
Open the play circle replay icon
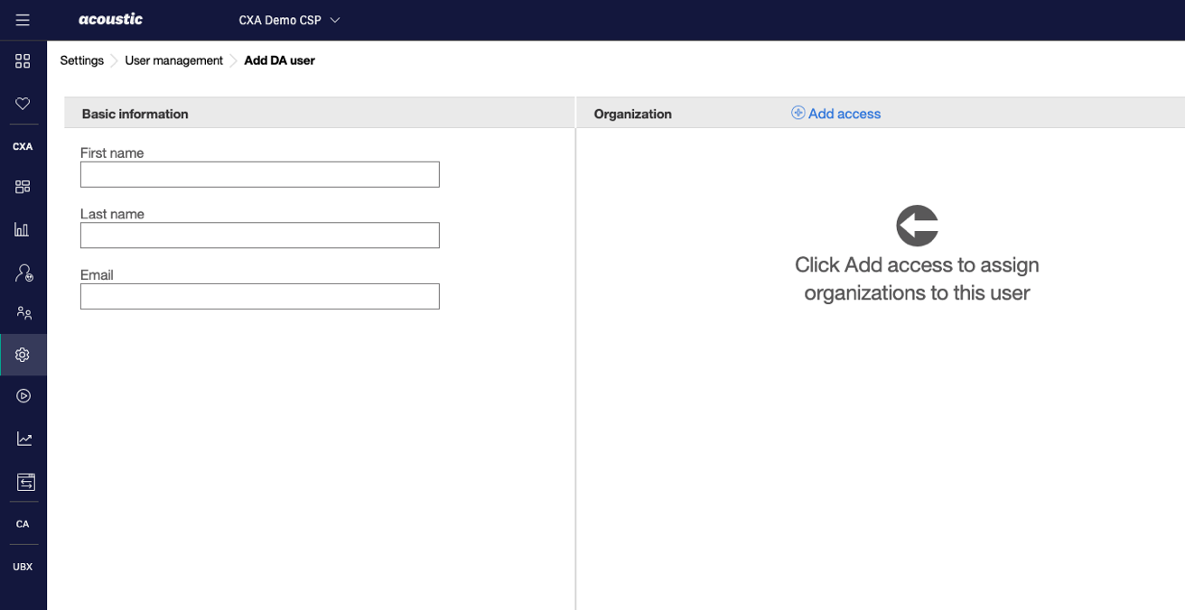pos(23,396)
